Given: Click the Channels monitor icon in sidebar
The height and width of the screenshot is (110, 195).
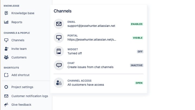Looking at the screenshot, I should 6,40.
